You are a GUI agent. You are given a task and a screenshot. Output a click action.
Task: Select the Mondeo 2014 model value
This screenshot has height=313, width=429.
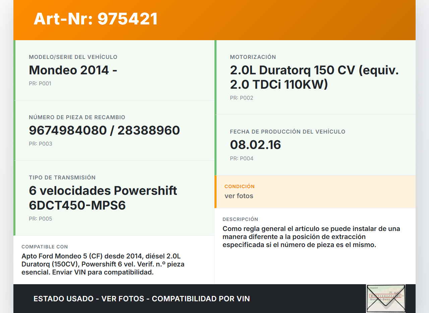(x=73, y=70)
